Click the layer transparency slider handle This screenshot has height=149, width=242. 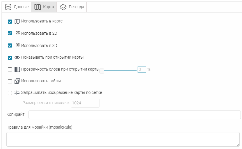point(102,70)
